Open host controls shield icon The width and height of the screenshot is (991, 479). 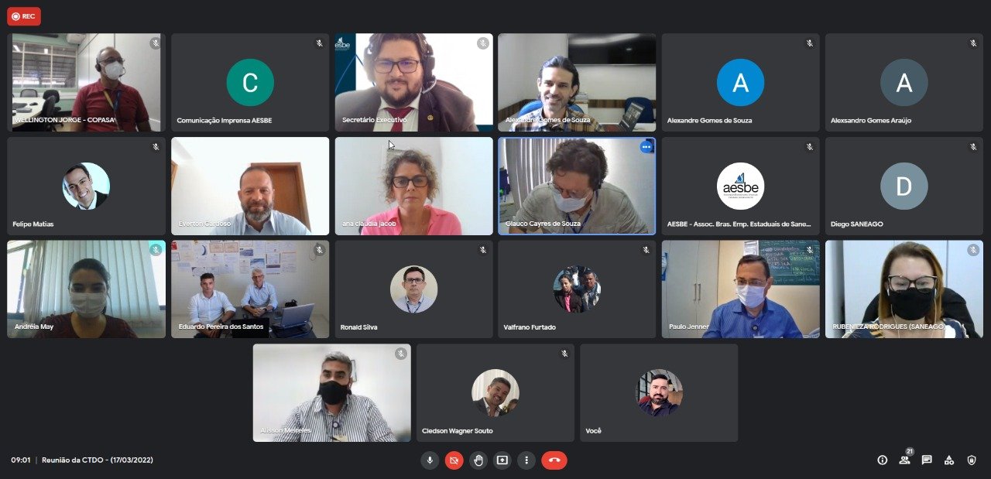tap(972, 460)
